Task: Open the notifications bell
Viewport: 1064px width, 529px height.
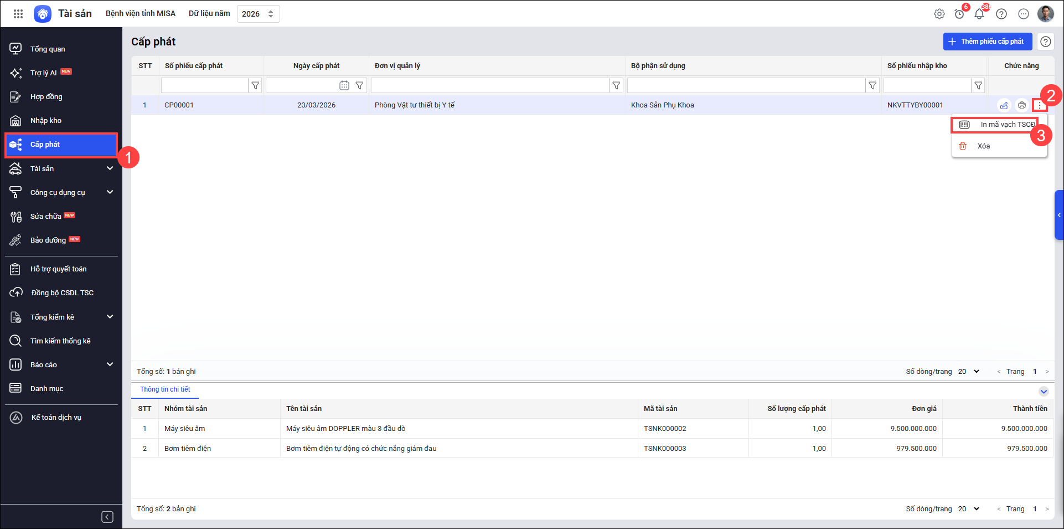Action: click(979, 14)
